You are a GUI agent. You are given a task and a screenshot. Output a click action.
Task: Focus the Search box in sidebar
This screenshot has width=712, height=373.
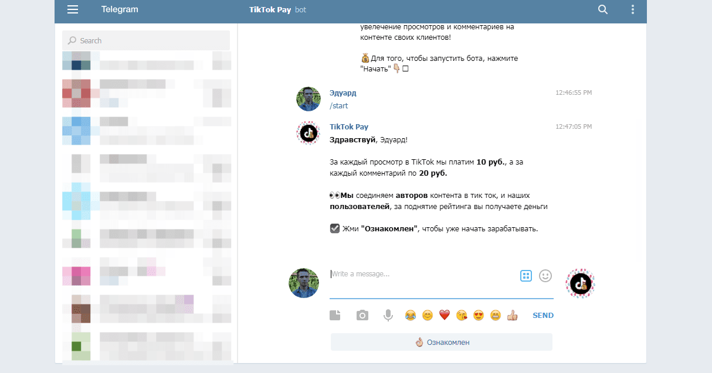tap(146, 40)
